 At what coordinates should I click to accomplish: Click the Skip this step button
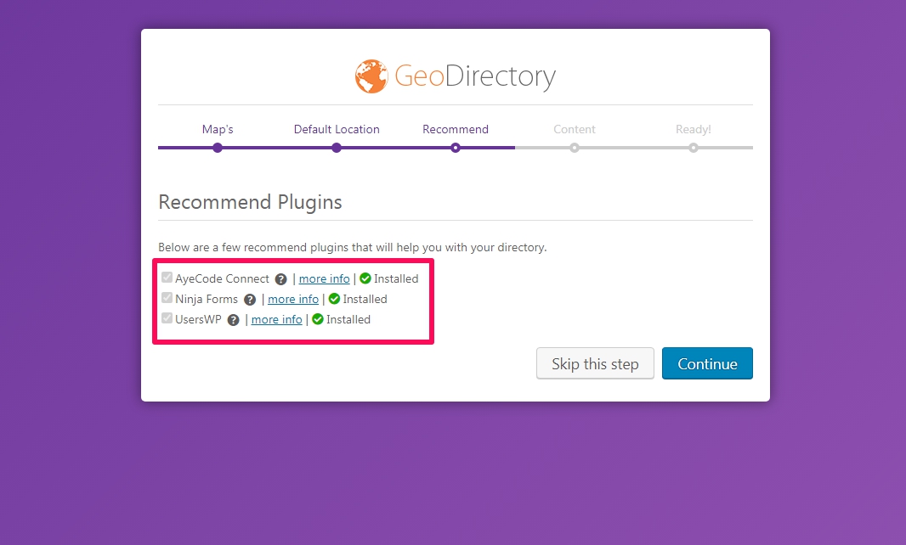pyautogui.click(x=595, y=363)
